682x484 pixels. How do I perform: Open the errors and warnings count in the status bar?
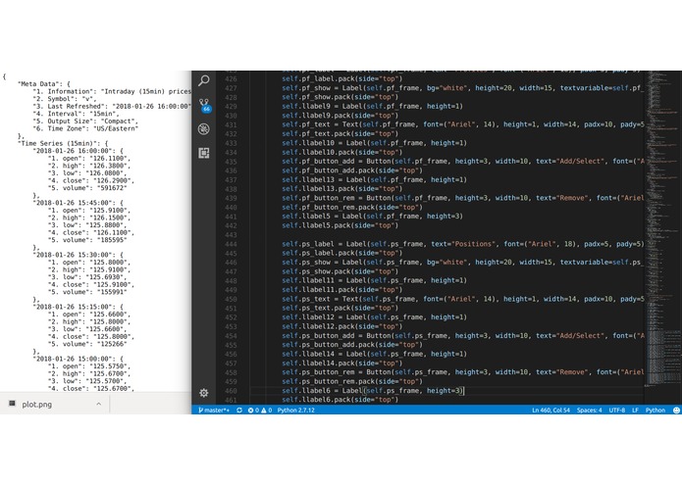pyautogui.click(x=260, y=411)
